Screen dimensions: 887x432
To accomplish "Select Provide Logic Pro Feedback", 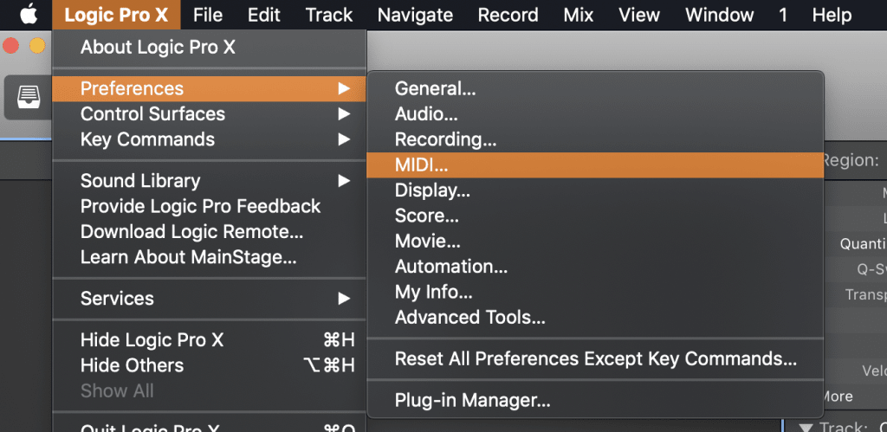I will click(209, 206).
